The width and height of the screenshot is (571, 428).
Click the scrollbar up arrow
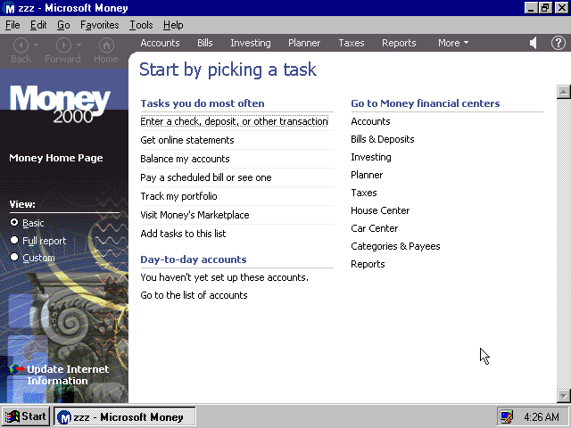(x=563, y=91)
